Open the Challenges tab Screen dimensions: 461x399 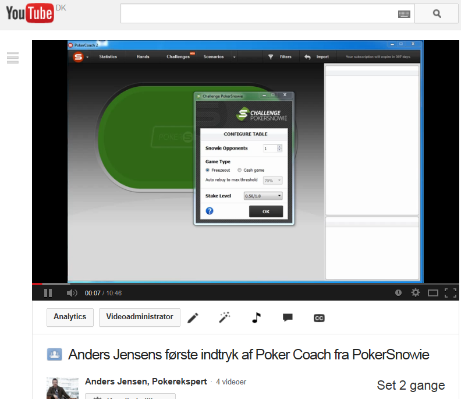pos(178,57)
